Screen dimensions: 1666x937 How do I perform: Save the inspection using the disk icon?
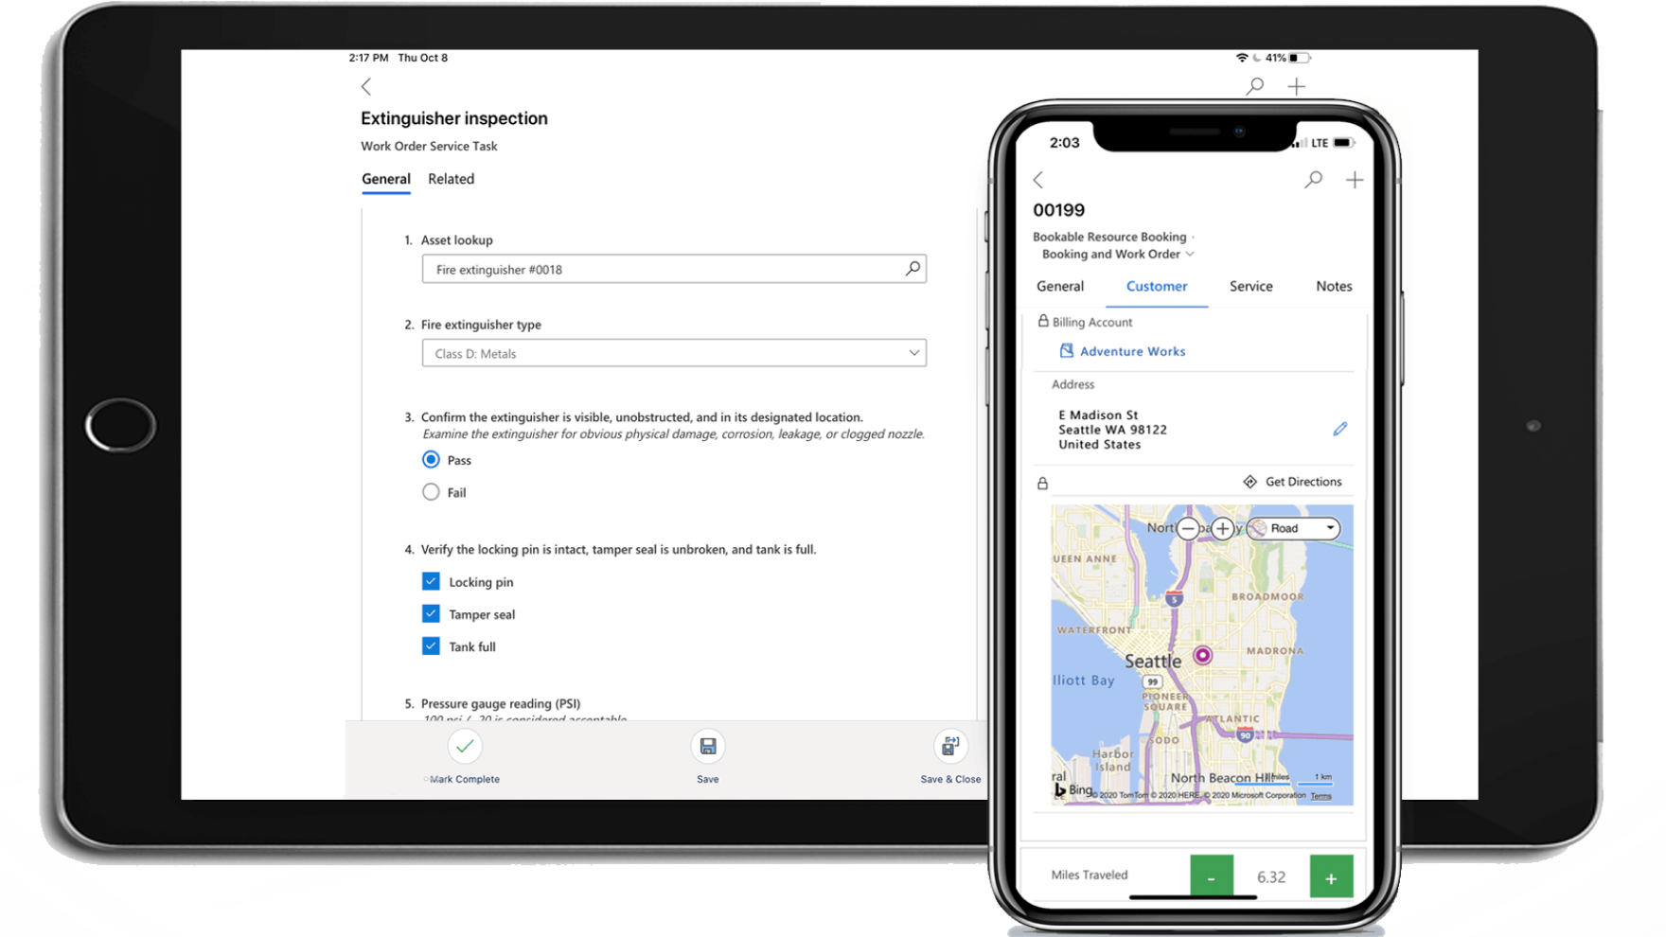pos(707,746)
